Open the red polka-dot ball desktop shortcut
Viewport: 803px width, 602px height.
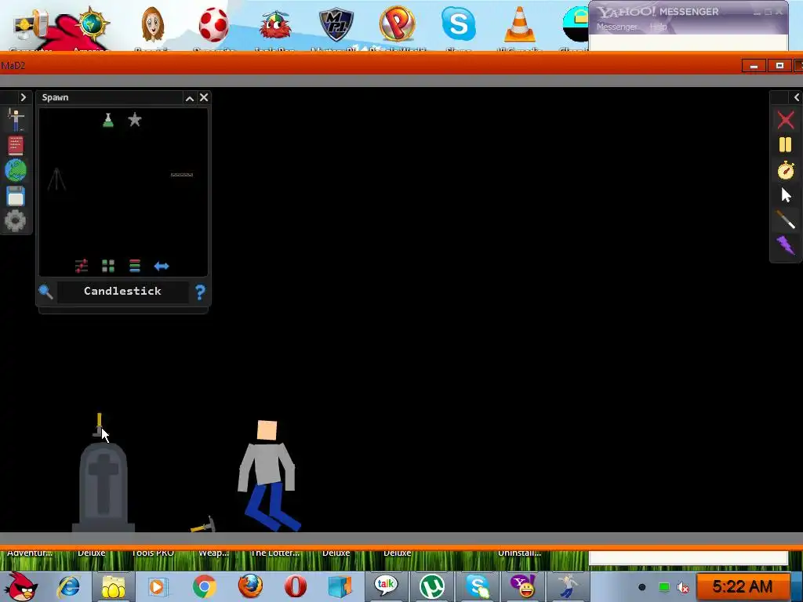click(x=213, y=26)
